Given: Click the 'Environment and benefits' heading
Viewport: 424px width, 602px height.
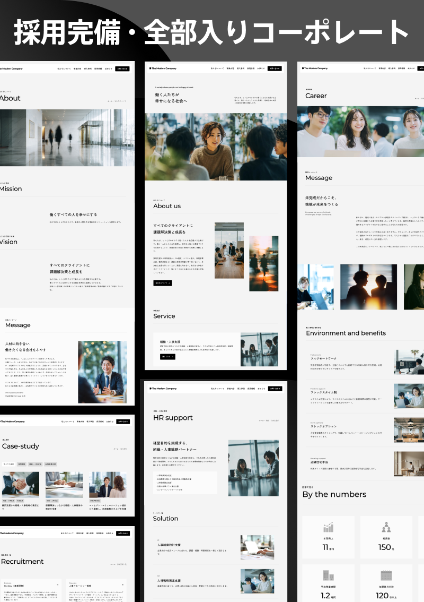Looking at the screenshot, I should click(346, 333).
